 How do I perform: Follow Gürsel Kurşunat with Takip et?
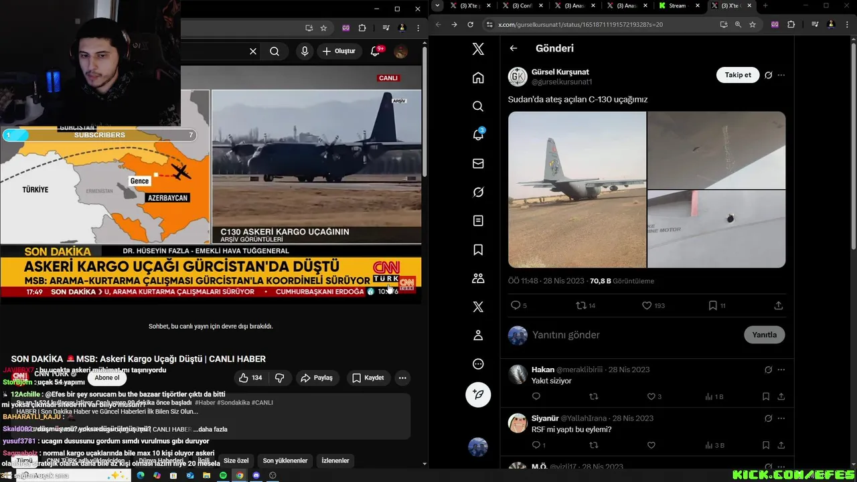pyautogui.click(x=738, y=75)
